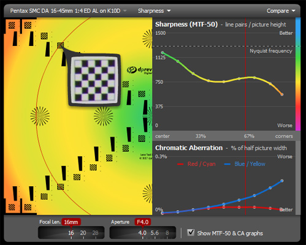Click the first MTF-50 data point at center
This screenshot has width=306, height=245.
tap(163, 53)
